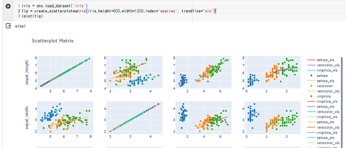Viewport: 346px width, 148px height.
Task: Click the Scatterplot Matrix chart title
Action: coord(52,41)
